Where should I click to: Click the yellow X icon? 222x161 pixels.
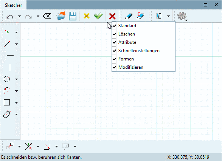(87, 16)
